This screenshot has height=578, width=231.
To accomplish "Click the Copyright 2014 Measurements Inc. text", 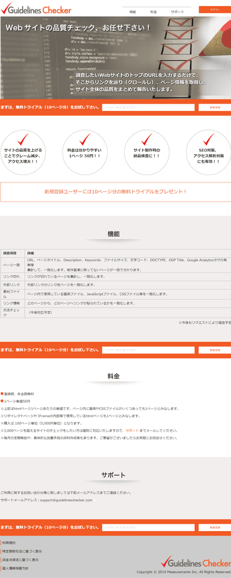I will (x=183, y=572).
